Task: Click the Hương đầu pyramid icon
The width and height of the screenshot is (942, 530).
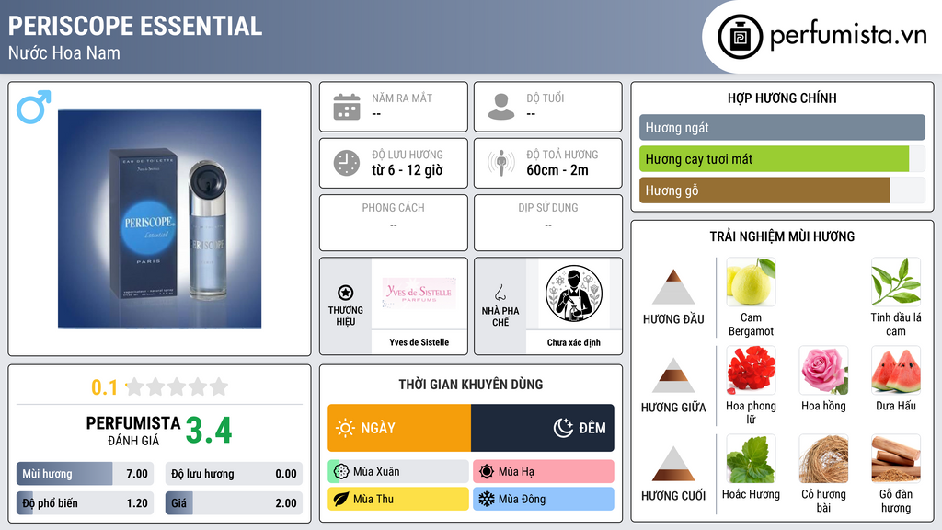Action: click(673, 287)
